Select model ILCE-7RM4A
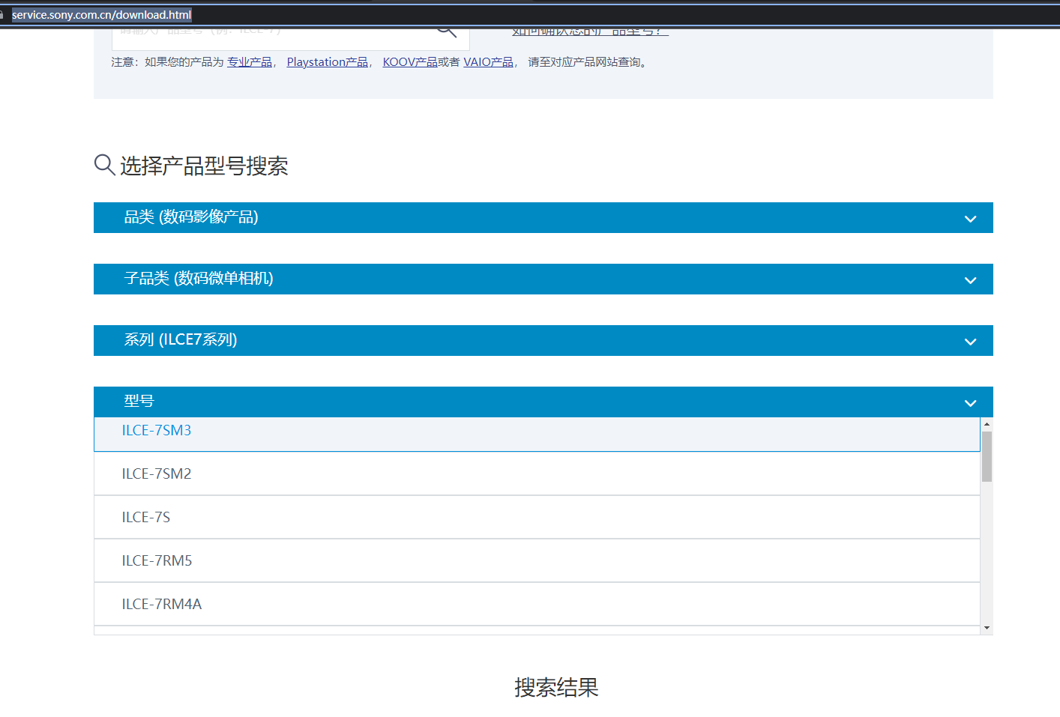The height and width of the screenshot is (717, 1060). click(537, 604)
